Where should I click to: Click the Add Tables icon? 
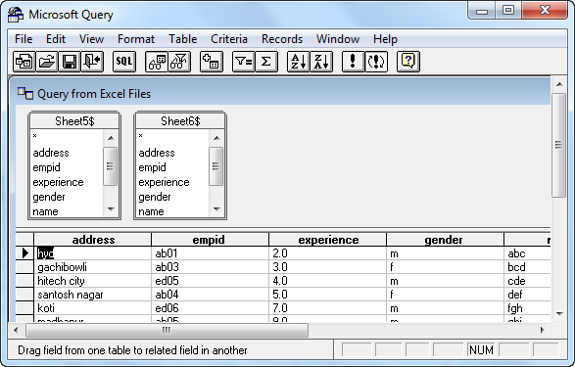point(212,61)
